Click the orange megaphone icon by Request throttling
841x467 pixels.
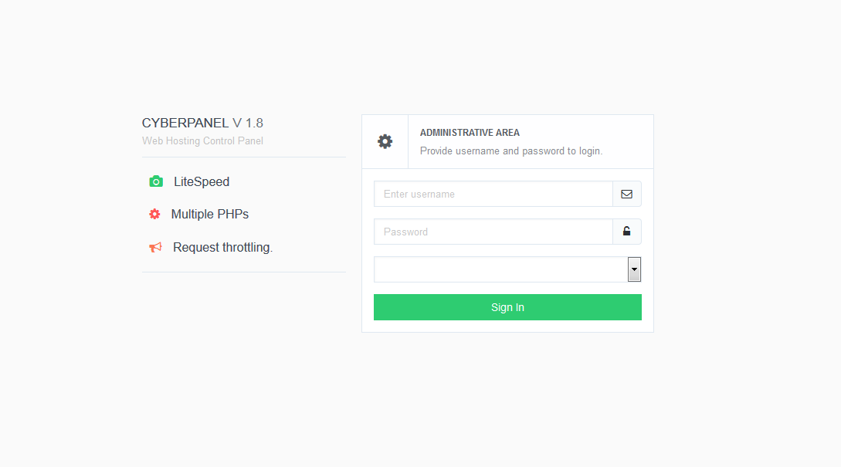[155, 247]
